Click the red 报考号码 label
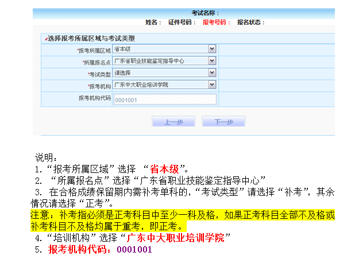Screen dimensions: 355x260 (x=216, y=22)
